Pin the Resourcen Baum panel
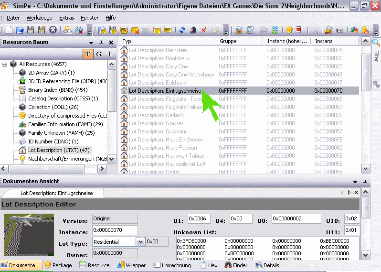This screenshot has height=272, width=381. pos(101,43)
